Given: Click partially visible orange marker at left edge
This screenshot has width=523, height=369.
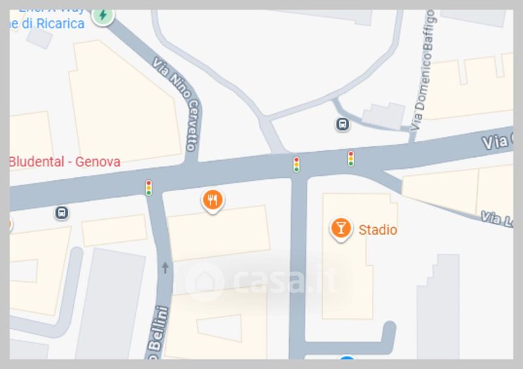Looking at the screenshot, I should [x=11, y=224].
